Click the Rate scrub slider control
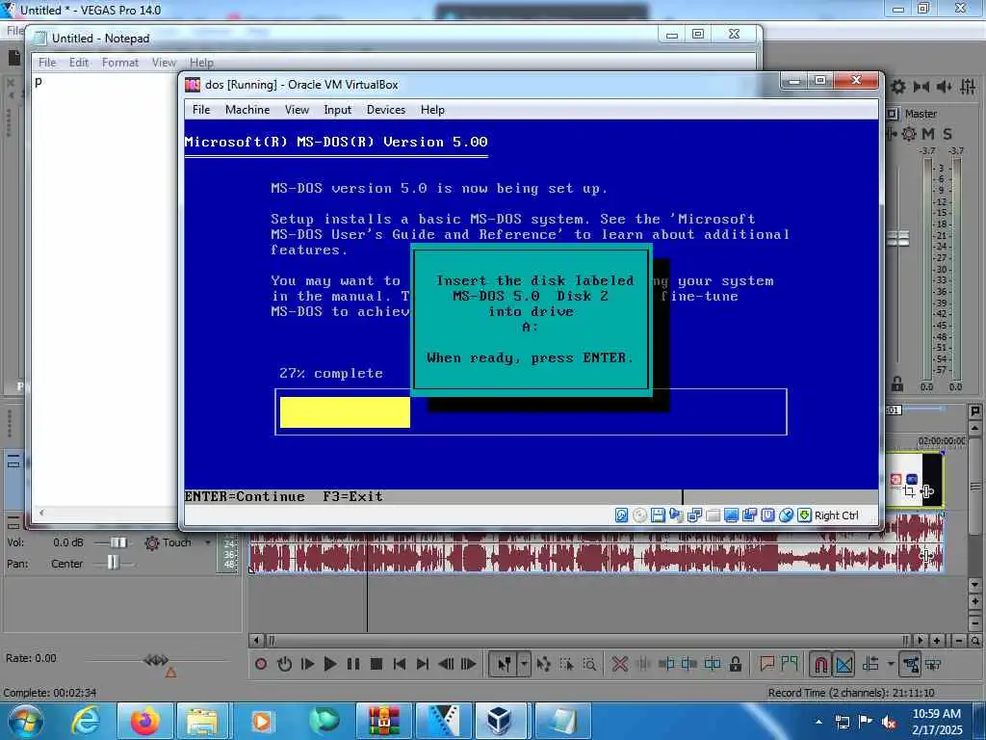This screenshot has width=986, height=740. 156,659
